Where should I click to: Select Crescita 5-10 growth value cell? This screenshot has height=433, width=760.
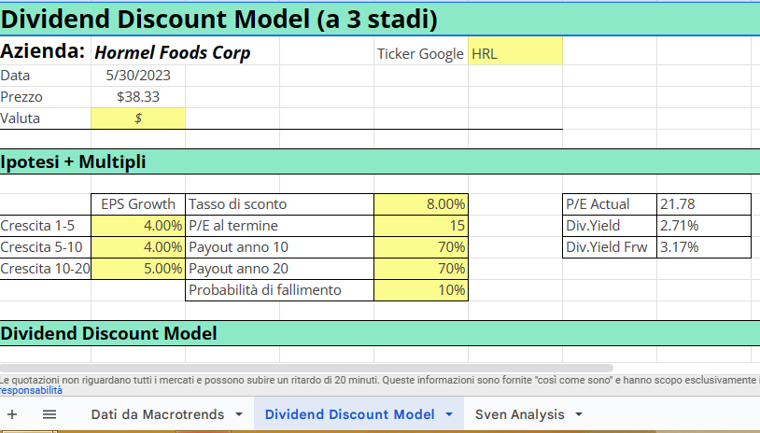tap(138, 247)
